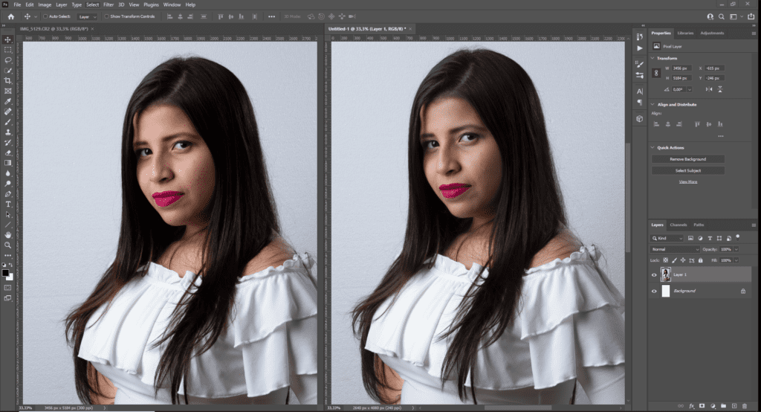Click the Home icon in options bar
Image resolution: width=761 pixels, height=412 pixels.
[10, 16]
